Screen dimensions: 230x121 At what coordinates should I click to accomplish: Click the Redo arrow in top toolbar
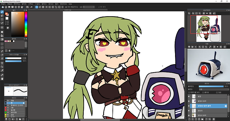pyautogui.click(x=31, y=7)
